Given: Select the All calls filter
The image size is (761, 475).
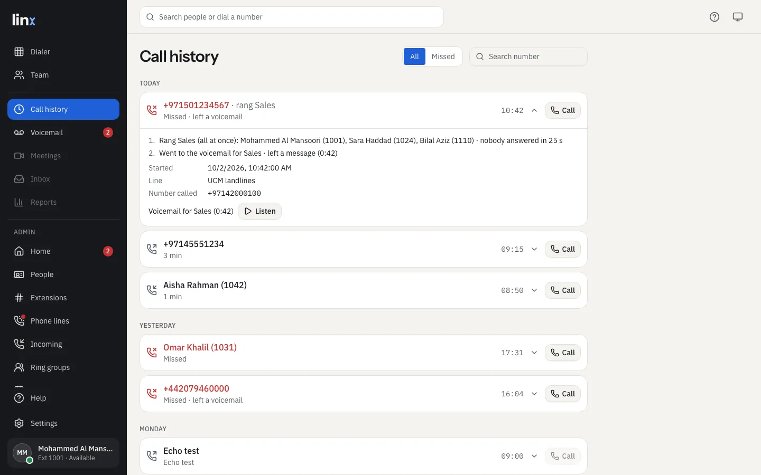Looking at the screenshot, I should (x=414, y=56).
